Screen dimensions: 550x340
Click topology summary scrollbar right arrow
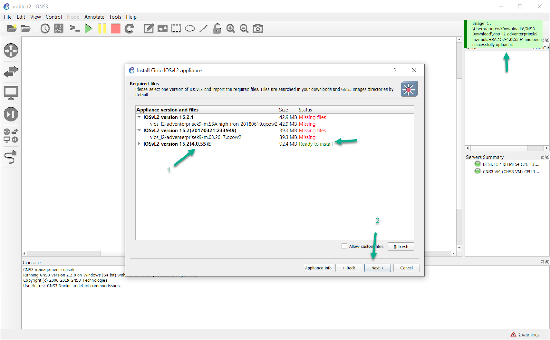(x=546, y=148)
